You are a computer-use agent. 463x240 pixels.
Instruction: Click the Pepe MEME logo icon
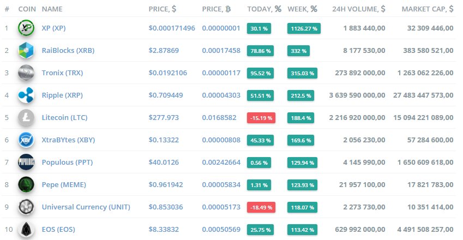tap(26, 184)
